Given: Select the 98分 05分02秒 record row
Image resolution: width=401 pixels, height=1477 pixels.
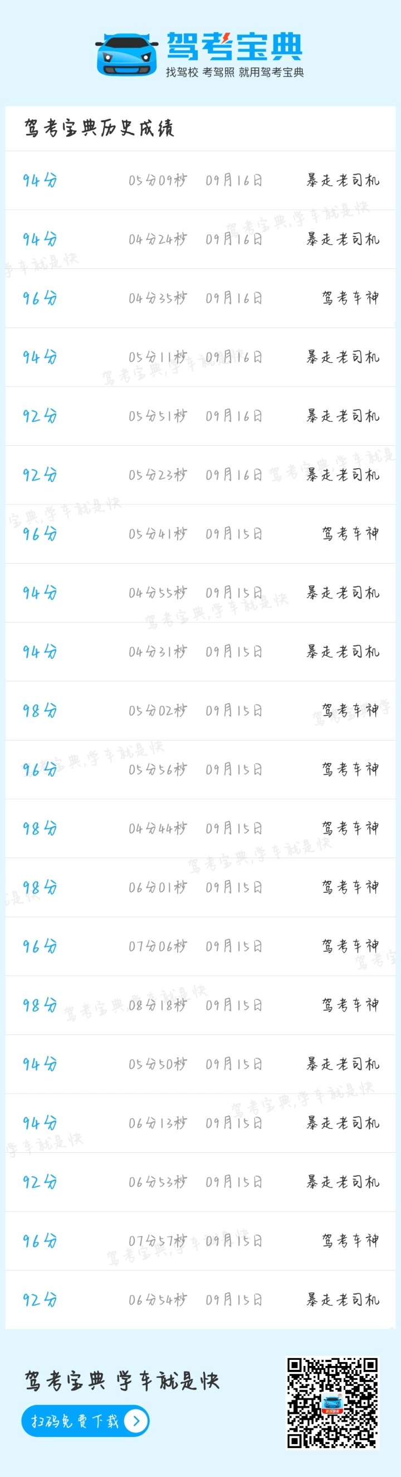Looking at the screenshot, I should pyautogui.click(x=200, y=711).
